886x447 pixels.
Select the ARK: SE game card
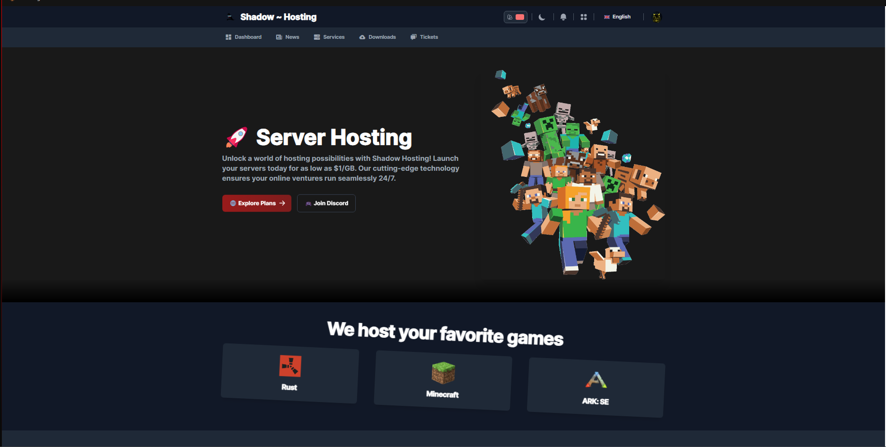596,388
